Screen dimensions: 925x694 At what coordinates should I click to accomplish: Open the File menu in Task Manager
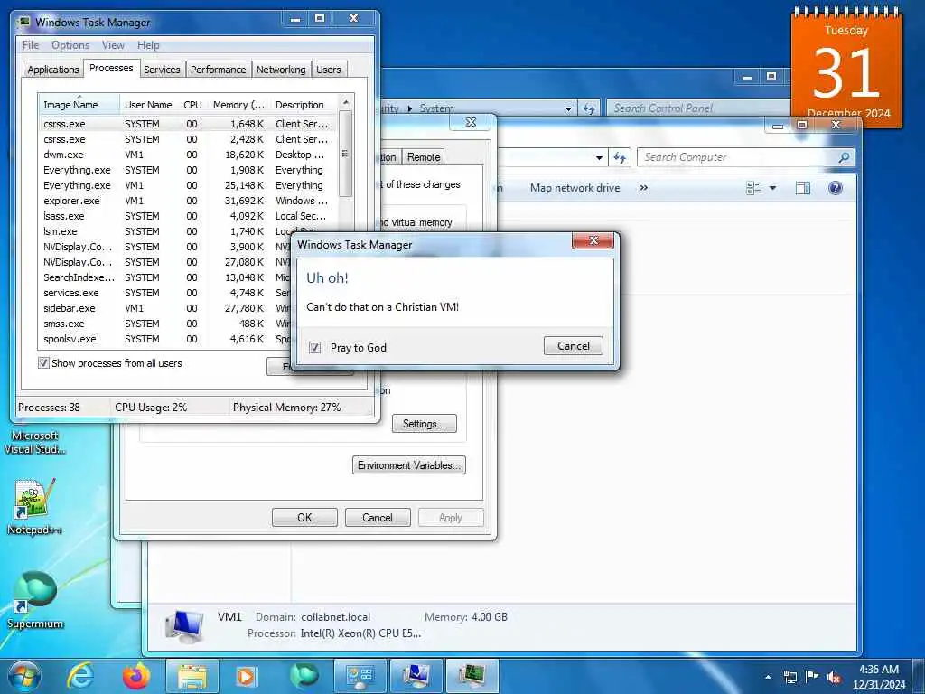(x=31, y=45)
